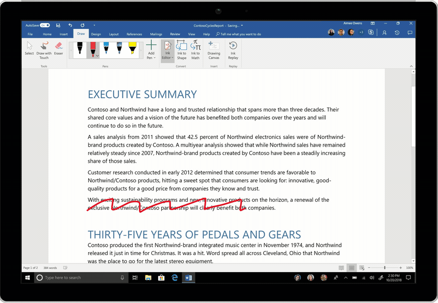The height and width of the screenshot is (303, 438).
Task: Pick the yellow highlighter pen
Action: 132,48
